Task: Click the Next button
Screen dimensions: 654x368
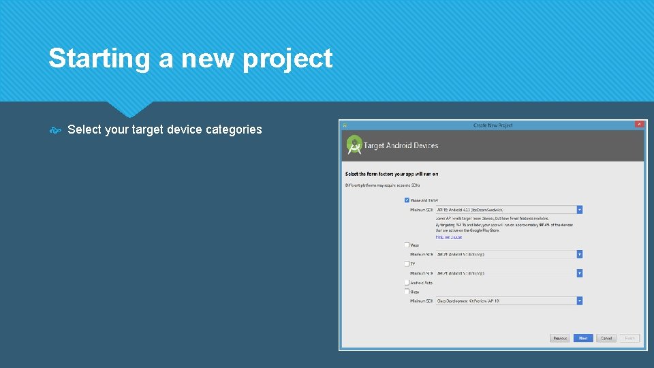Action: (x=583, y=339)
